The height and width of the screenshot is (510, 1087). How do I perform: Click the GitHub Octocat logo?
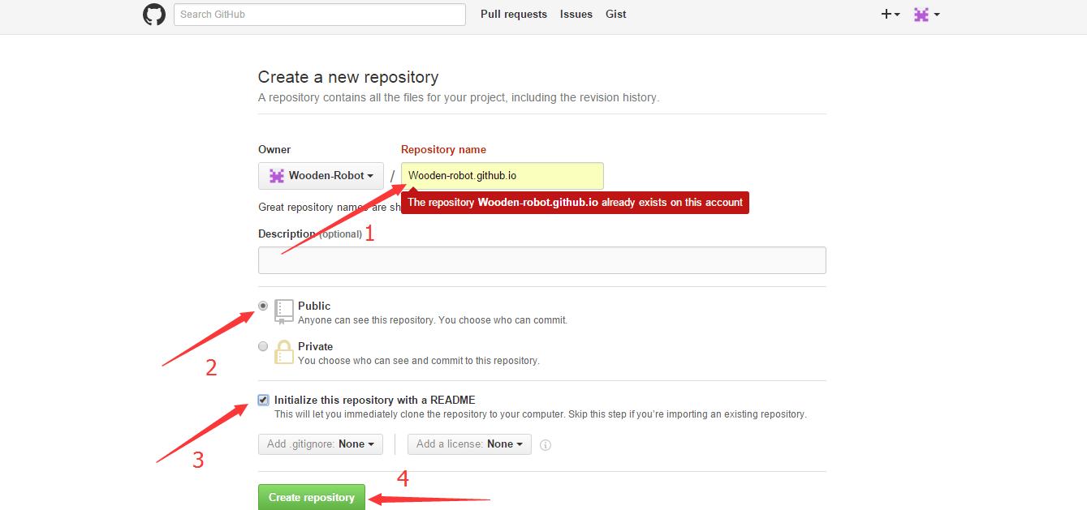[154, 15]
